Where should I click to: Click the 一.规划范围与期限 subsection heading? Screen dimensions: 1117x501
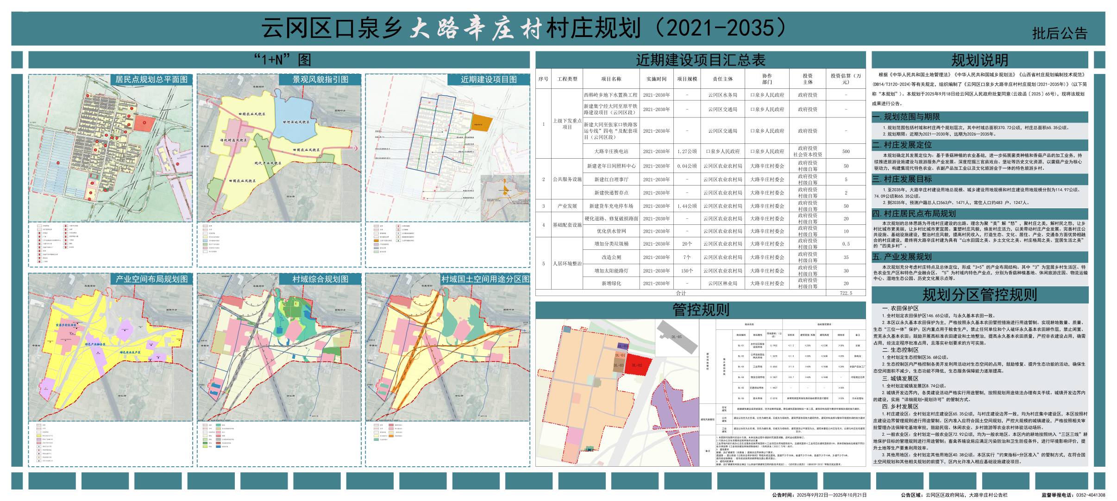905,117
